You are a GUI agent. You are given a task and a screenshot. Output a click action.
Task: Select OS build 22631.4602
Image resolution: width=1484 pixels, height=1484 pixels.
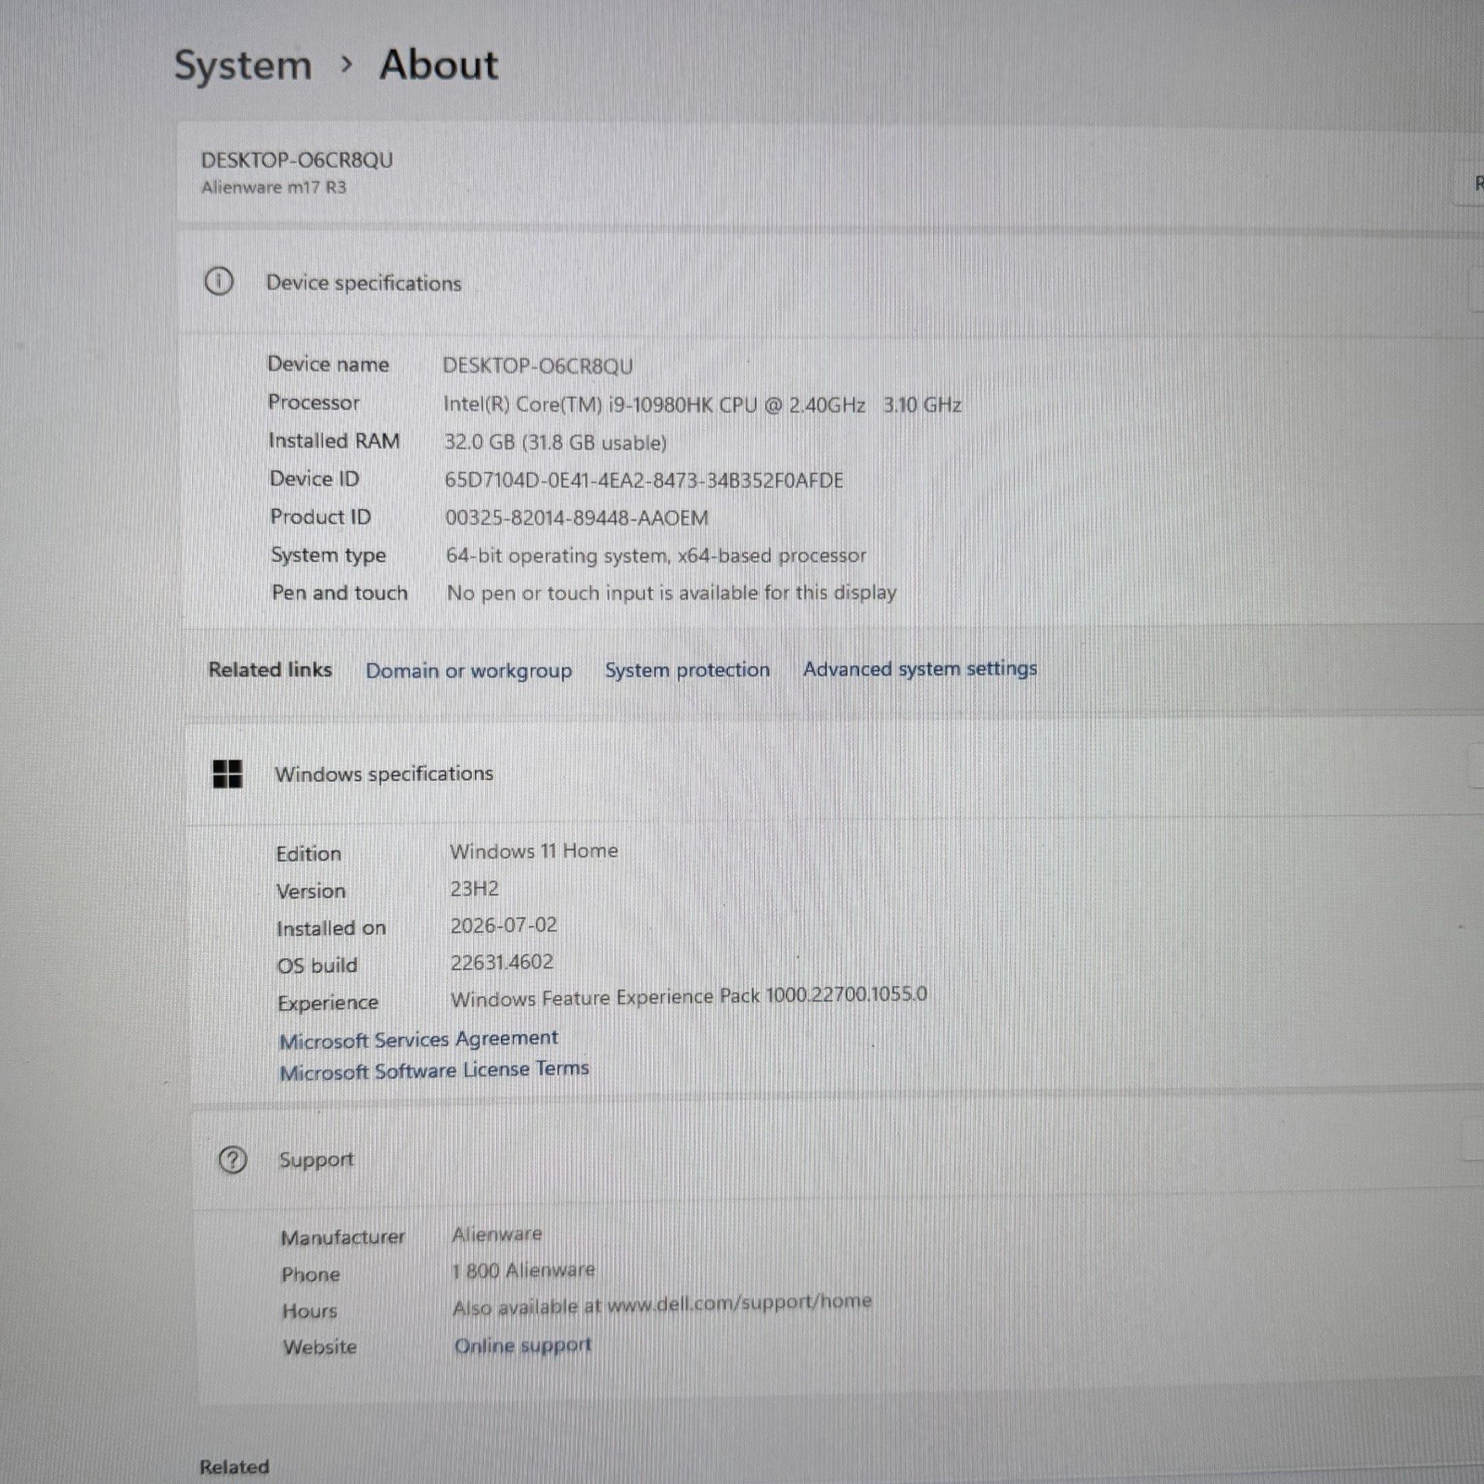click(502, 963)
